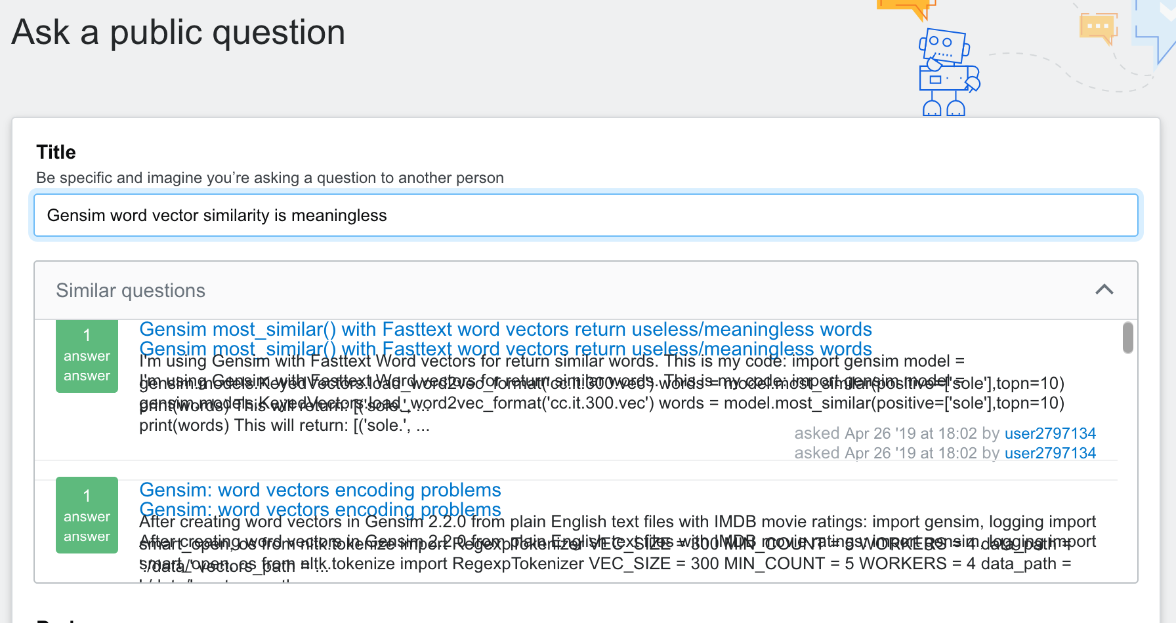The width and height of the screenshot is (1176, 623).
Task: Click the 'Ask a public question' heading
Action: coord(178,32)
